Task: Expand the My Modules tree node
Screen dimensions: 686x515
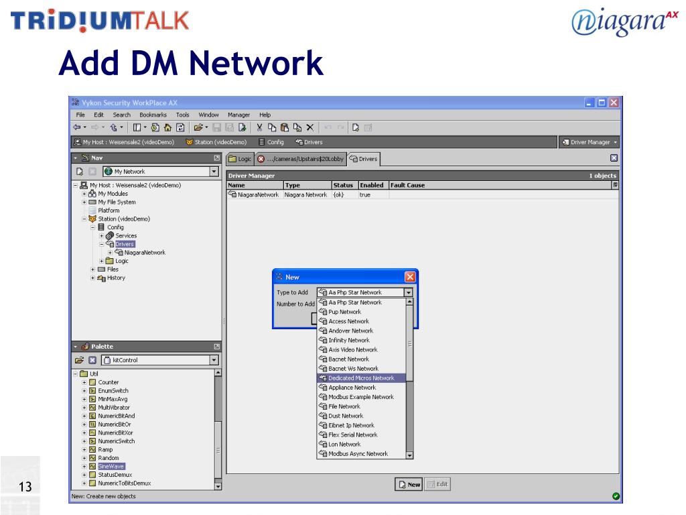Action: pyautogui.click(x=84, y=194)
